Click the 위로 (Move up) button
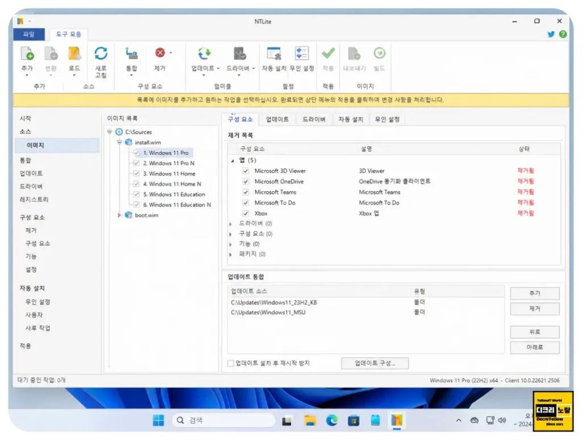Viewport: 582px width, 440px height. pyautogui.click(x=534, y=332)
